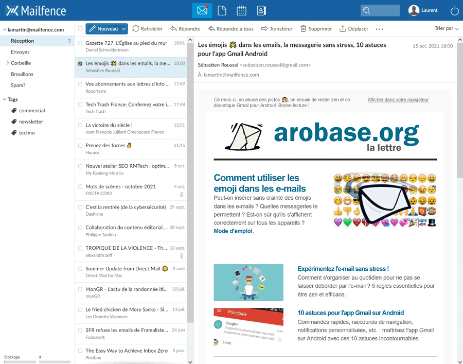Click the Supprimer trash icon

pyautogui.click(x=303, y=29)
